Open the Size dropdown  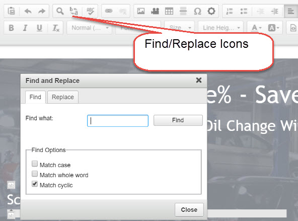click(x=180, y=28)
